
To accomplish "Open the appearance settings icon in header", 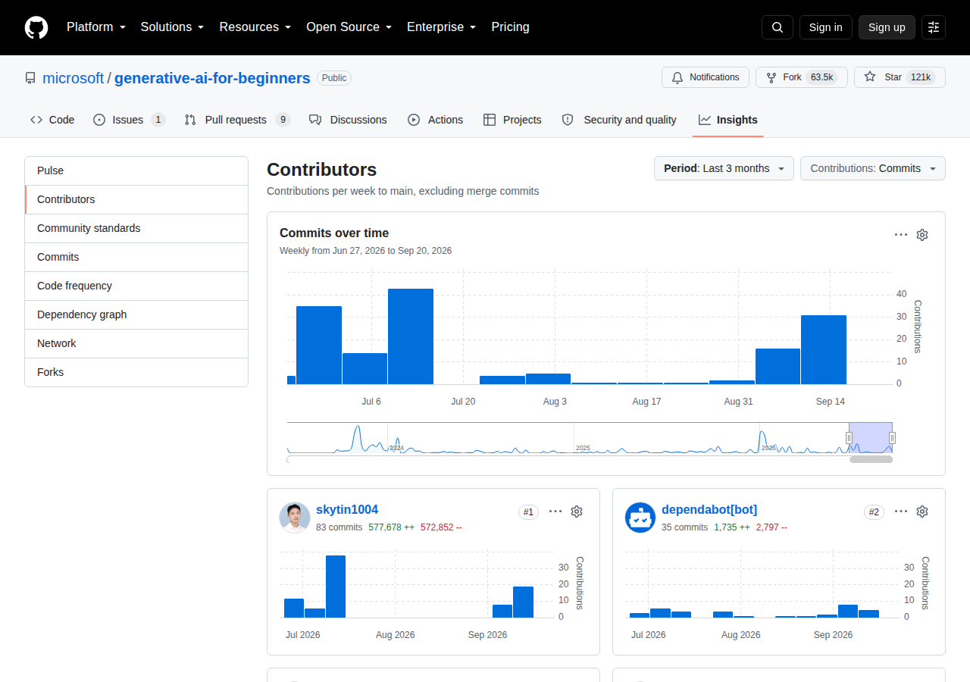I will [934, 27].
